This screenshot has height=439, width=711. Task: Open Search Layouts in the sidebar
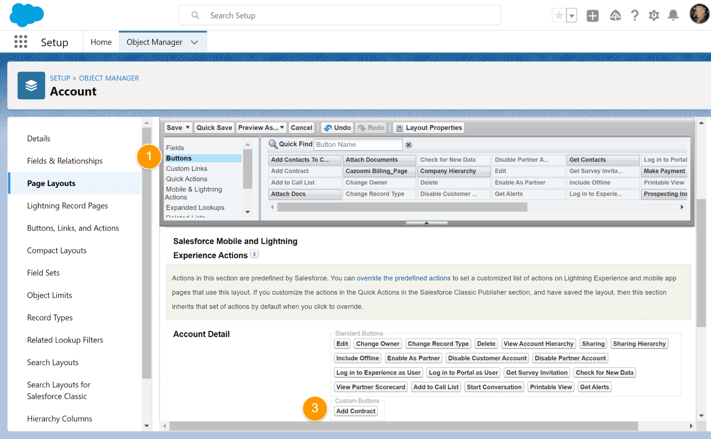[x=53, y=362]
